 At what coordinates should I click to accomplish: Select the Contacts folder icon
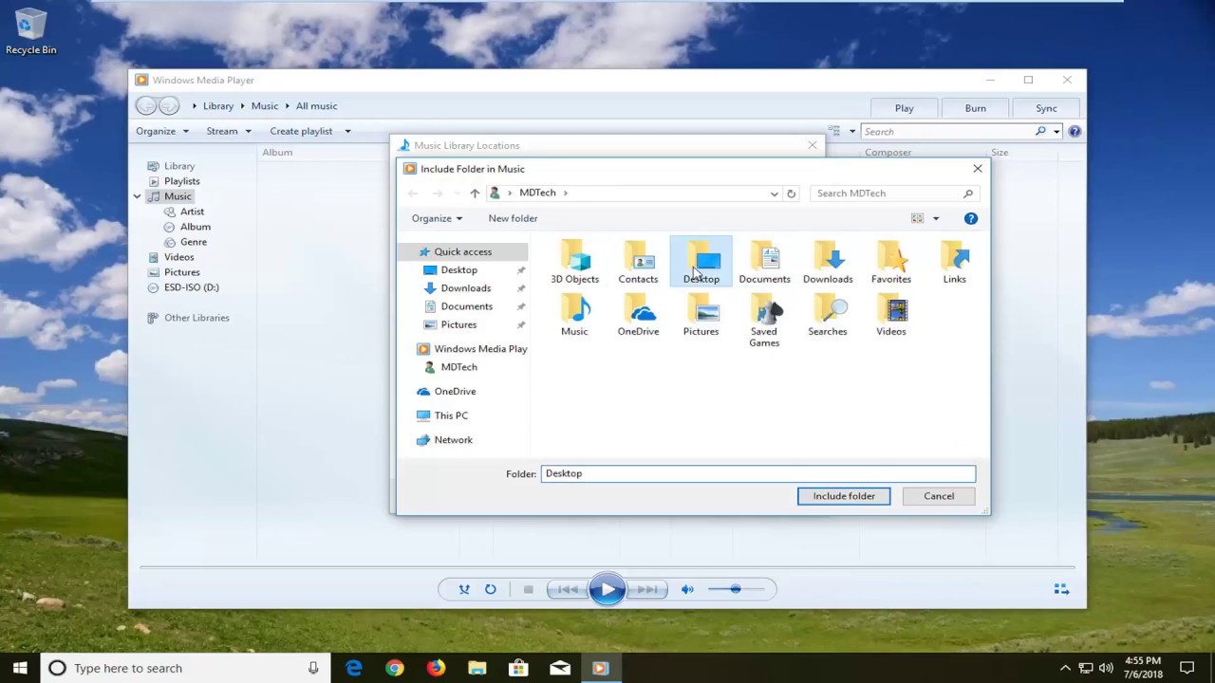click(x=638, y=262)
